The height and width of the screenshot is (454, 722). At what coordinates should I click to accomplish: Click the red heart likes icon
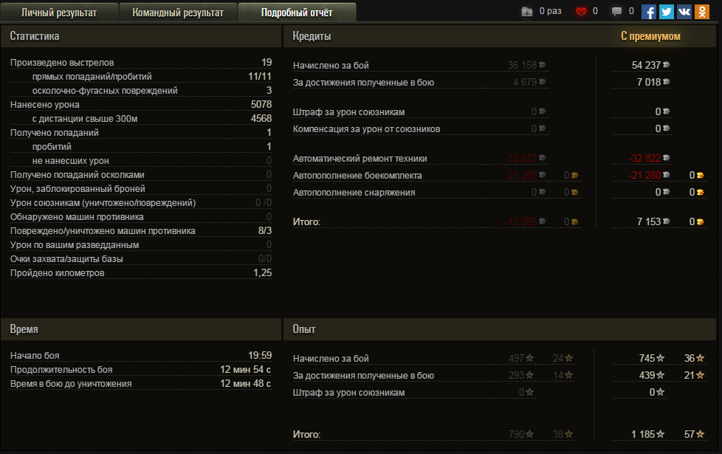pyautogui.click(x=581, y=12)
